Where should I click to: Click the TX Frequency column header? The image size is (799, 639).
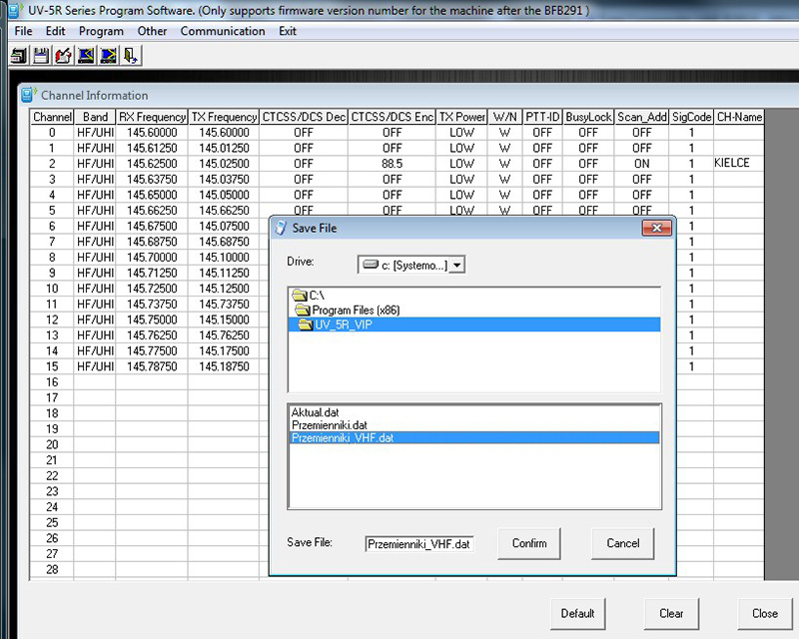pyautogui.click(x=224, y=117)
